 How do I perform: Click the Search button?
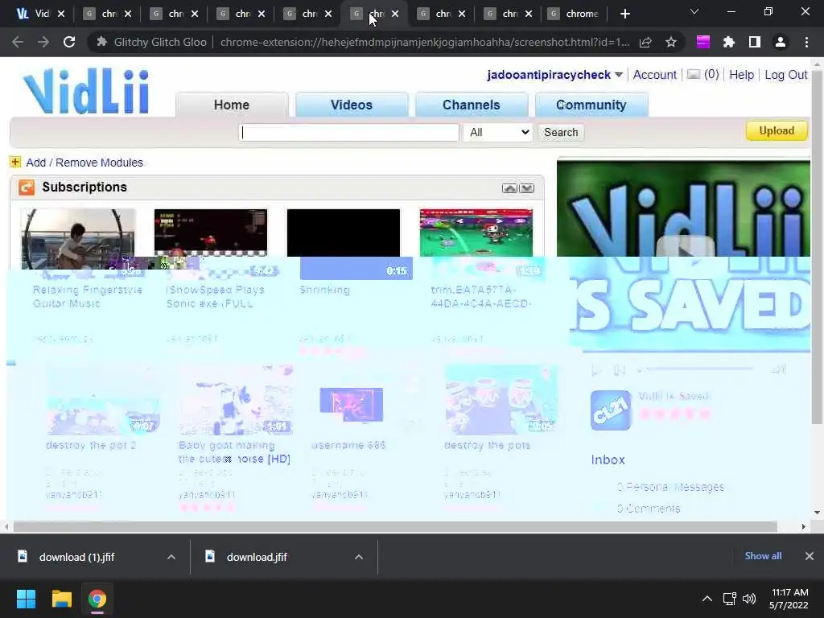click(561, 133)
